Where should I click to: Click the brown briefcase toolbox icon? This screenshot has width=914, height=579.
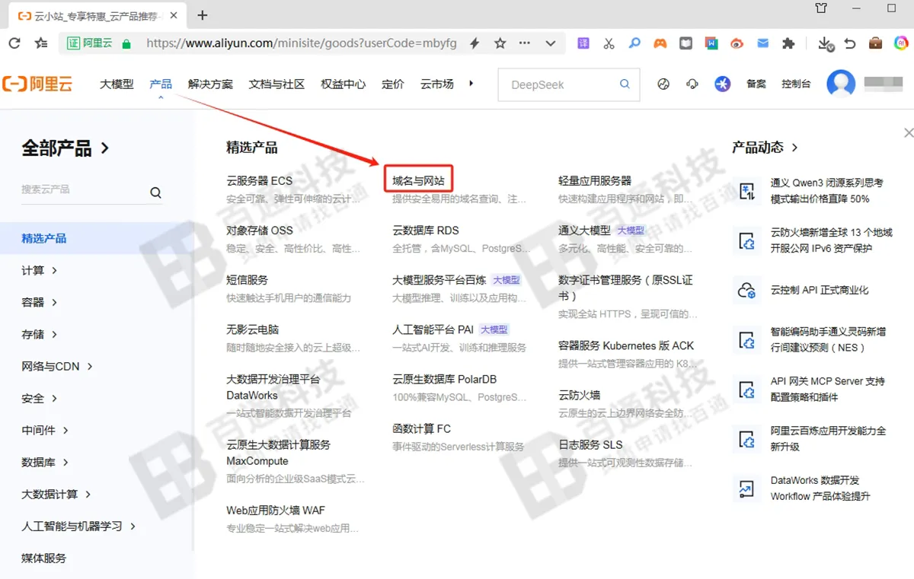point(875,43)
